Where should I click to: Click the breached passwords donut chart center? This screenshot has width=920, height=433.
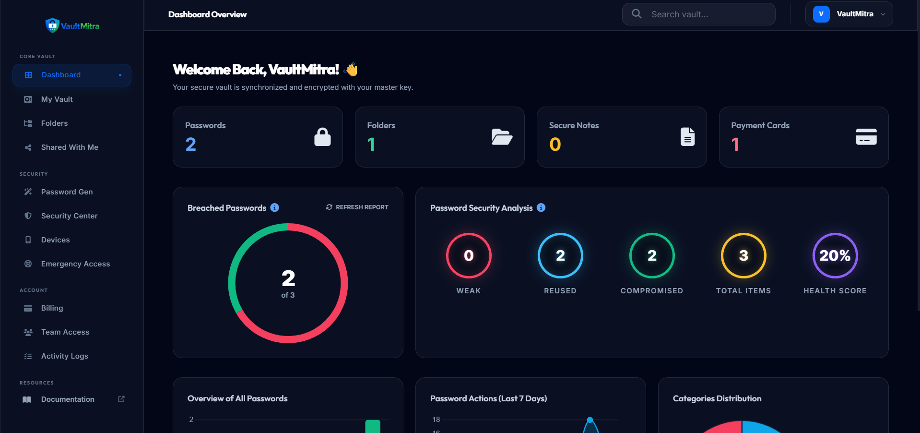[288, 283]
